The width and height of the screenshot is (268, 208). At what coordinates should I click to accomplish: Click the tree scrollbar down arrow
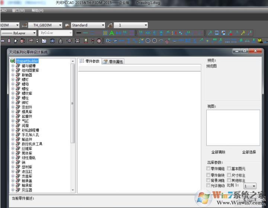[x=73, y=190]
